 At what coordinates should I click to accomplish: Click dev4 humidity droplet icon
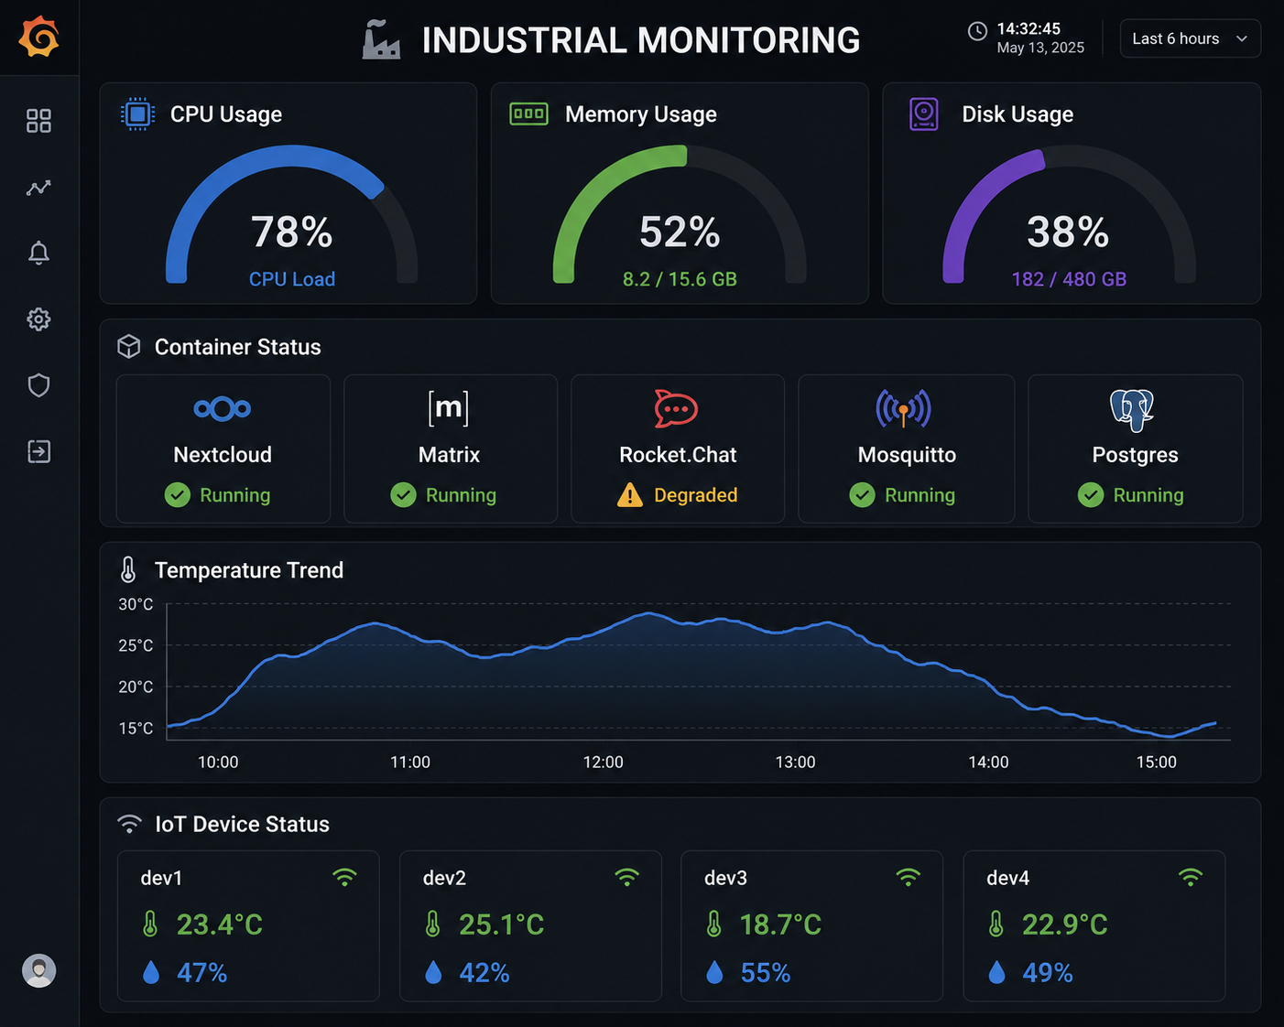(x=997, y=972)
